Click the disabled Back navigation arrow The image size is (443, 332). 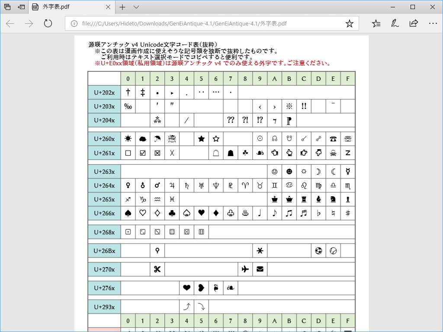(x=10, y=23)
